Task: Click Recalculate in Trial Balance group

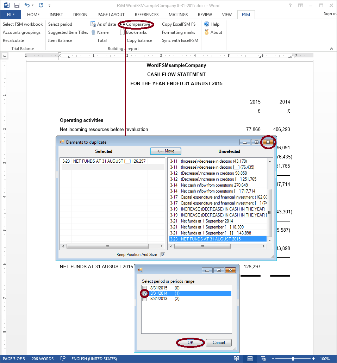Action: [x=13, y=40]
